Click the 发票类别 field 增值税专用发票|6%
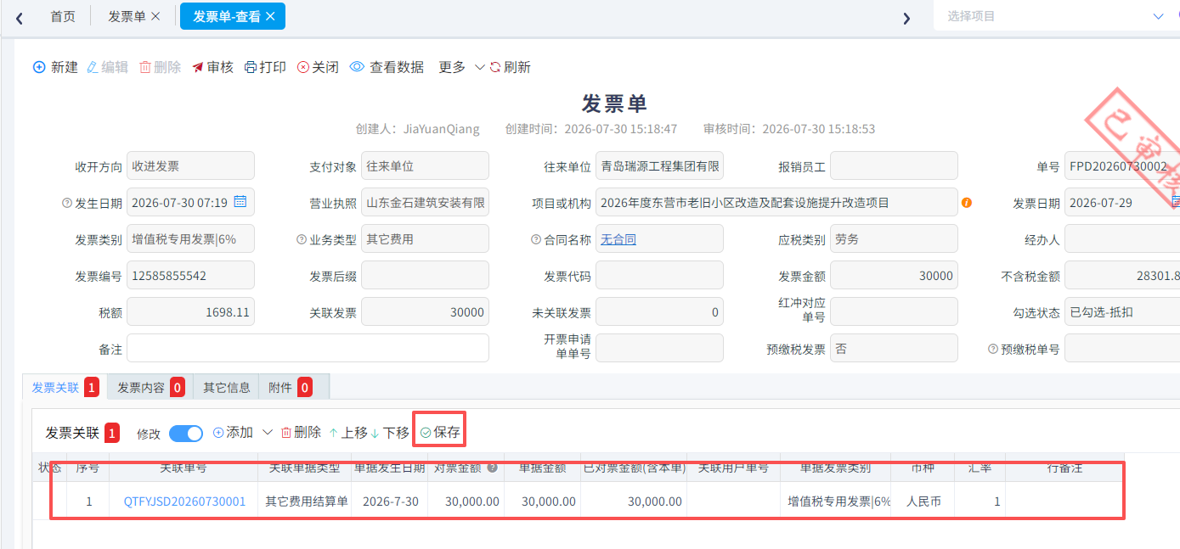This screenshot has height=549, width=1180. [190, 239]
